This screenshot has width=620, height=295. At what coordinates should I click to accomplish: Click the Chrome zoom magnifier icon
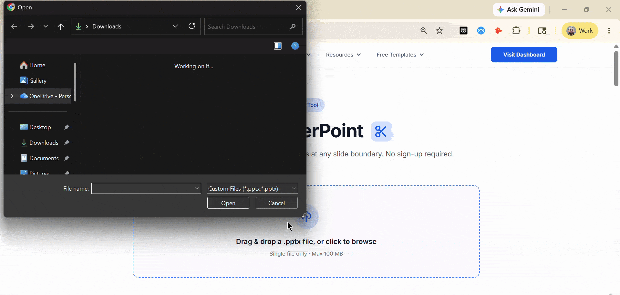click(x=424, y=31)
